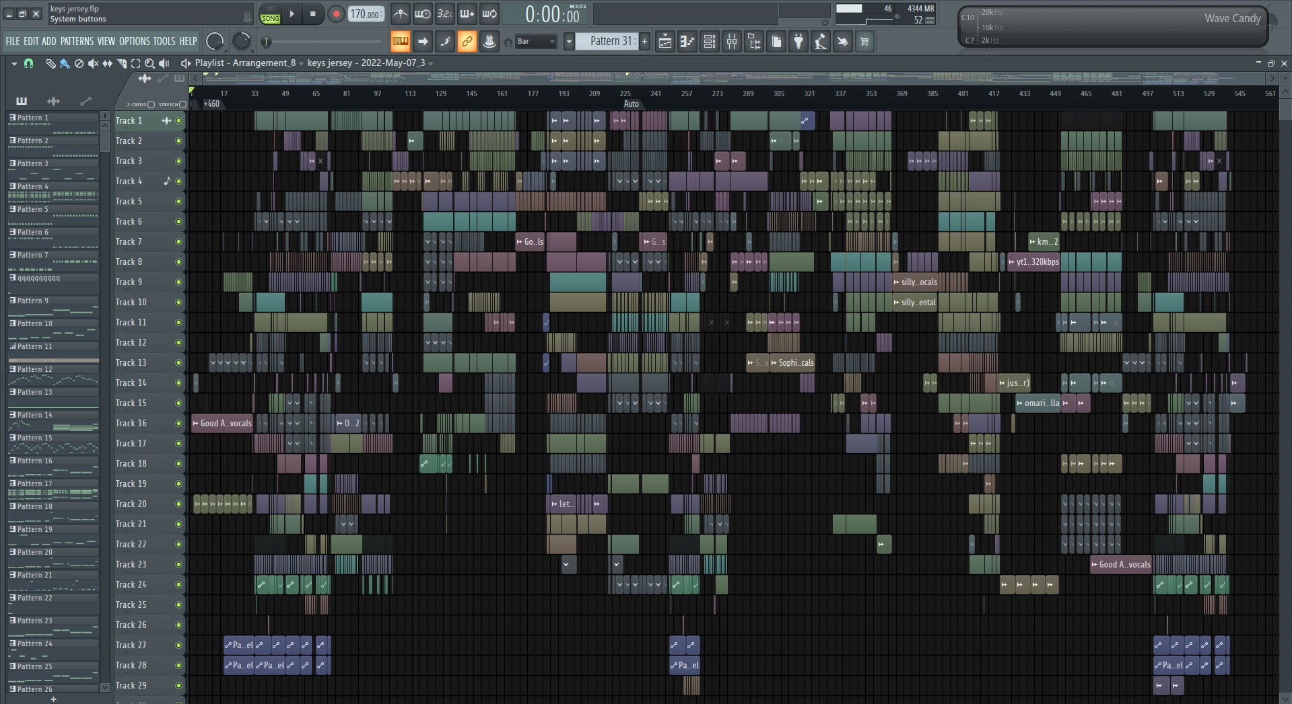Select the Draw pencil tool in Playlist
1292x704 pixels.
pos(50,63)
